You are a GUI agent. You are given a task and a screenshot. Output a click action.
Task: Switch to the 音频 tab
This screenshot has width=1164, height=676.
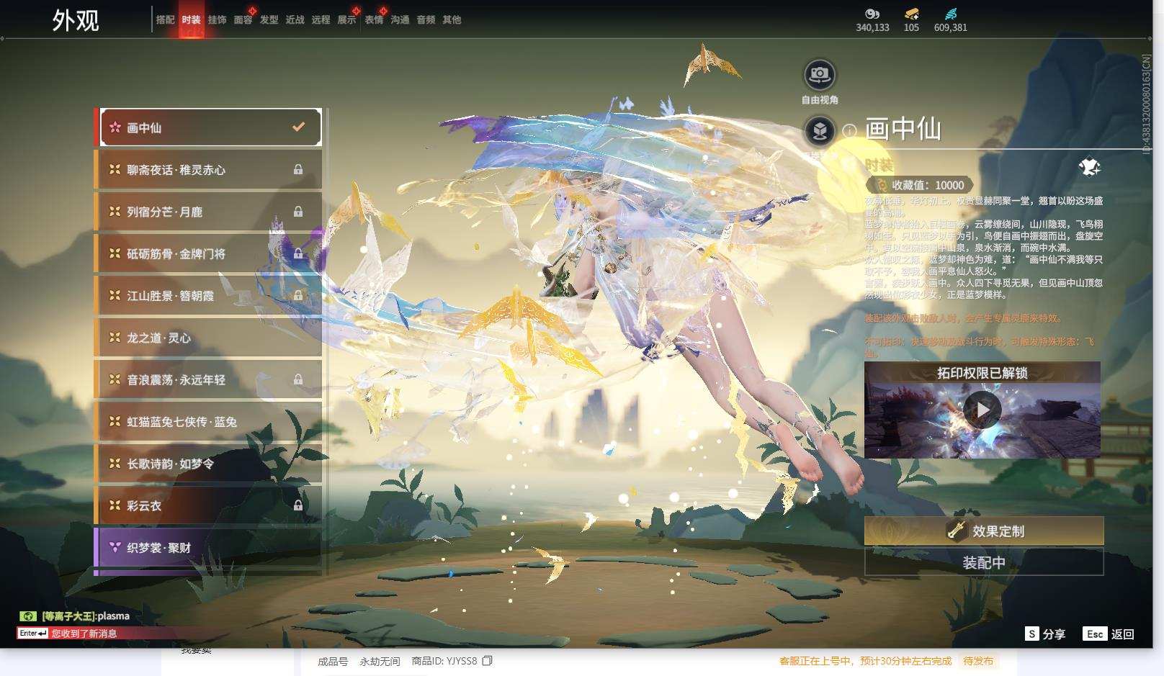click(x=426, y=20)
